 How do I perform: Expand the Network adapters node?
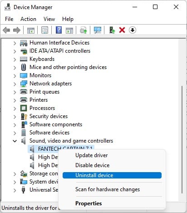(15, 84)
